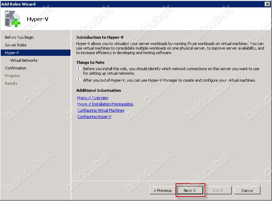Select Before You Begin step

19,37
